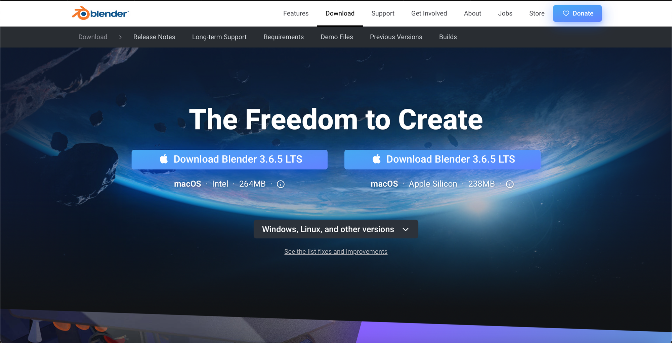Viewport: 672px width, 343px height.
Task: Select the Download nav item
Action: click(x=340, y=13)
